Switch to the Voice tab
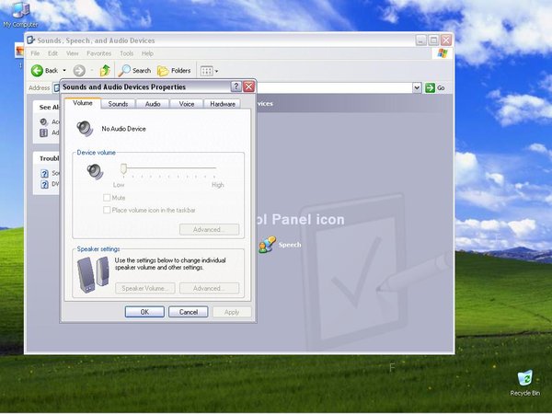 pos(187,104)
